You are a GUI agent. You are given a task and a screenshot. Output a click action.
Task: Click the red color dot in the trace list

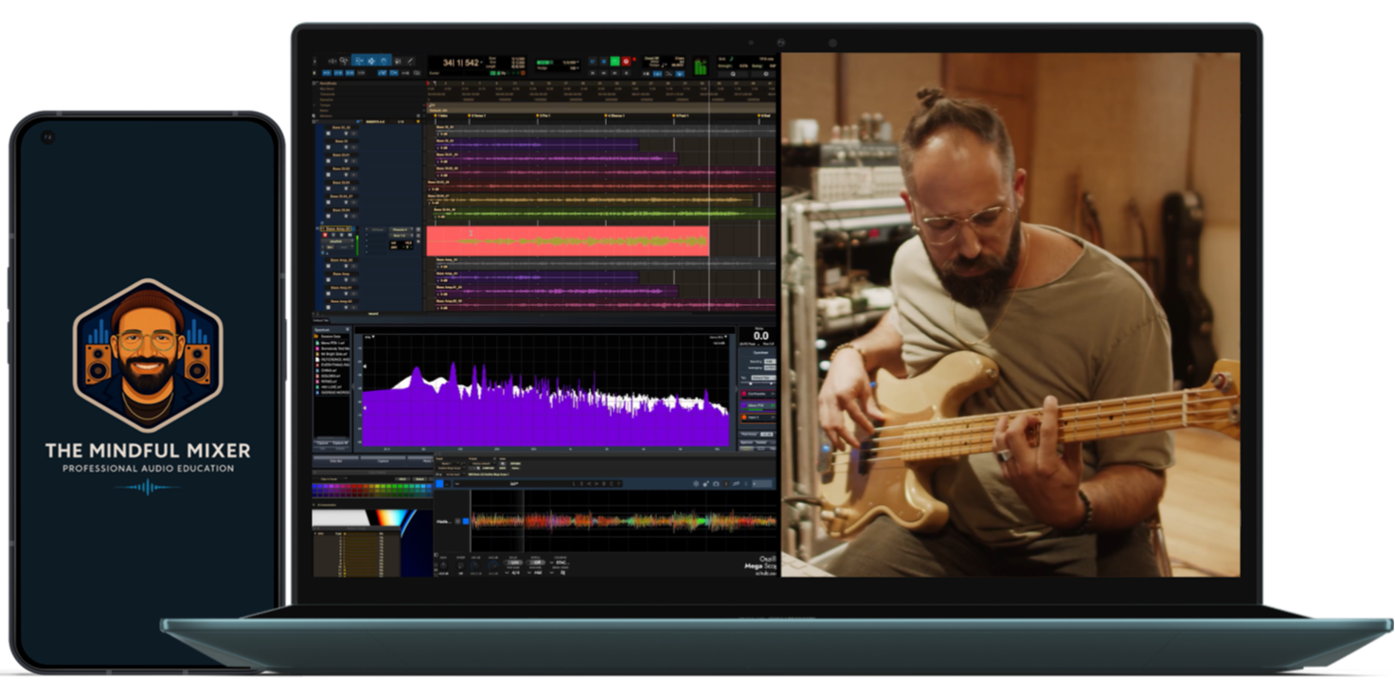743,394
